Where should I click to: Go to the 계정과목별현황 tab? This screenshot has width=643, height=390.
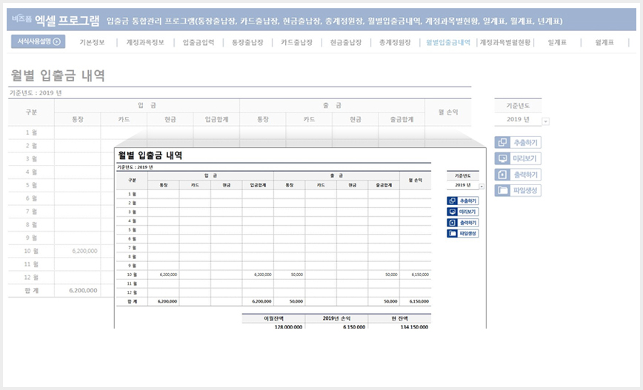pyautogui.click(x=505, y=42)
